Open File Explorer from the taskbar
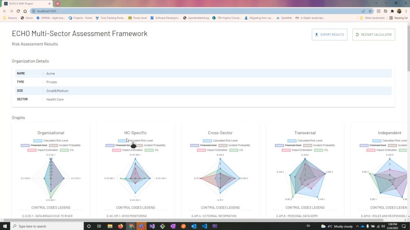 pyautogui.click(x=110, y=226)
